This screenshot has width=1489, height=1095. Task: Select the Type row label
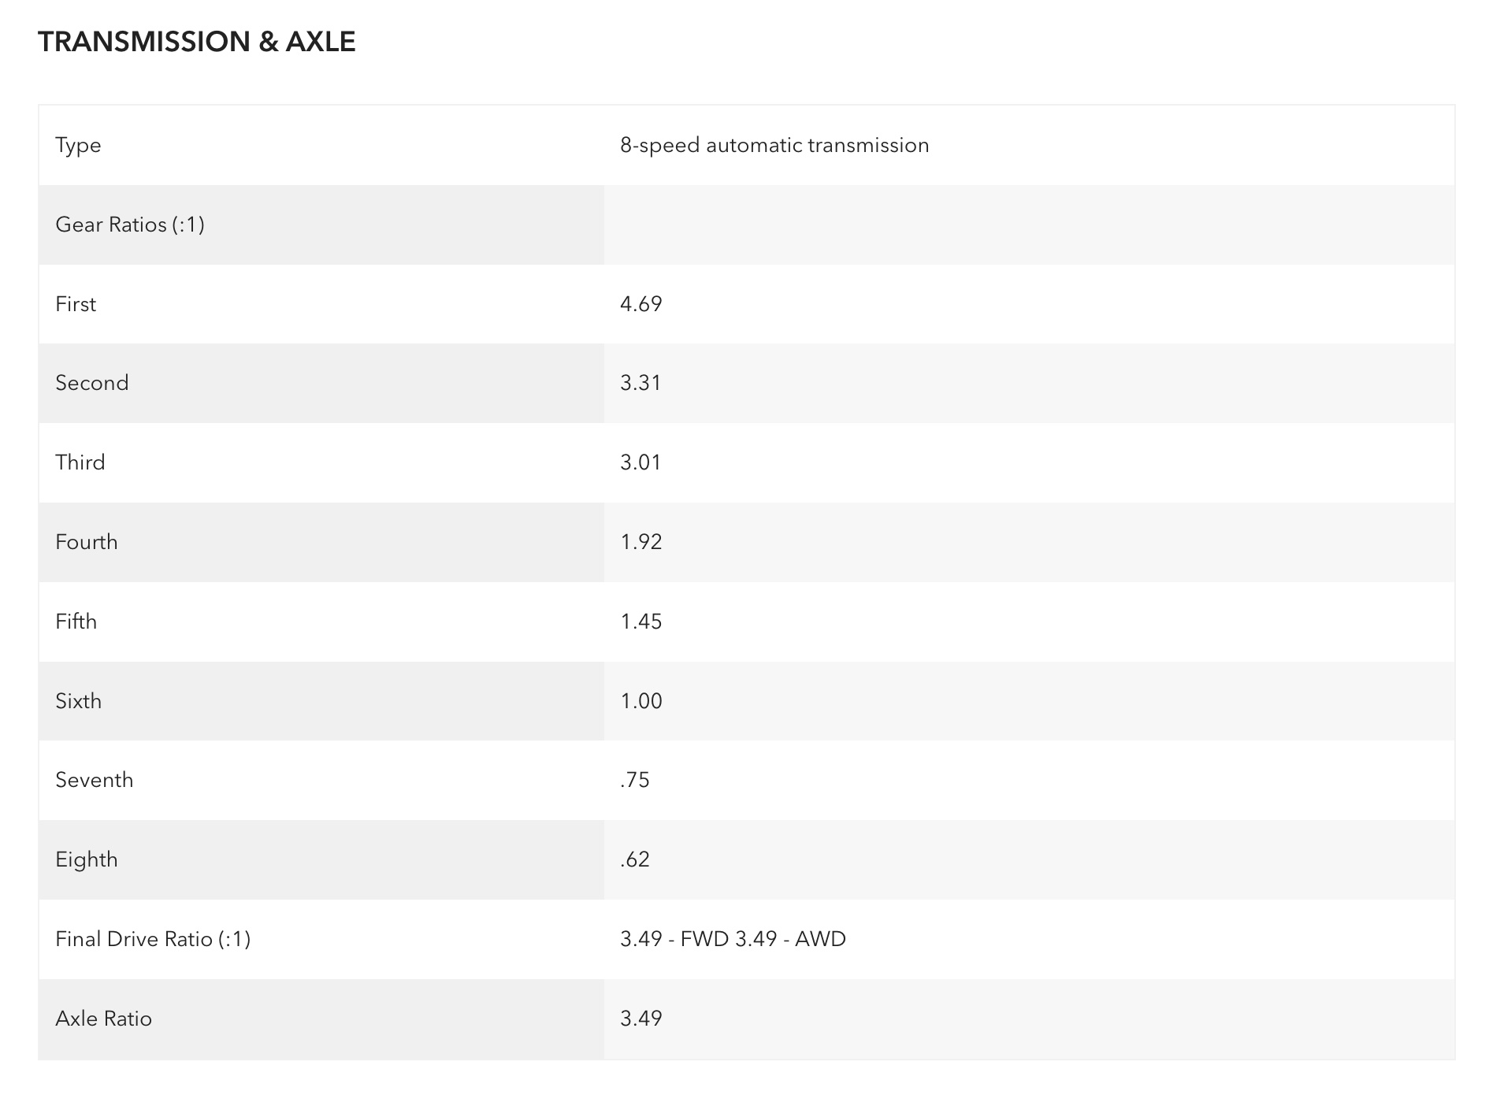tap(78, 145)
